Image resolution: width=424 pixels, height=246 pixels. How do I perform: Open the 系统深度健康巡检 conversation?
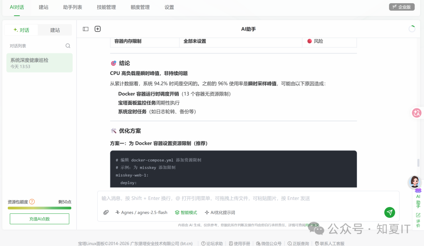click(x=40, y=63)
